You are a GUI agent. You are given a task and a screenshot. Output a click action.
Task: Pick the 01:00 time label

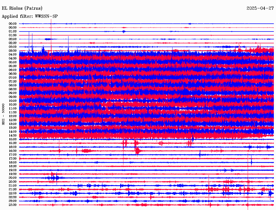pyautogui.click(x=13, y=31)
